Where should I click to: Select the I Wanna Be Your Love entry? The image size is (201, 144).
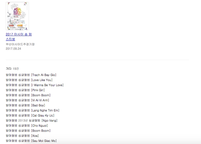point(35,85)
